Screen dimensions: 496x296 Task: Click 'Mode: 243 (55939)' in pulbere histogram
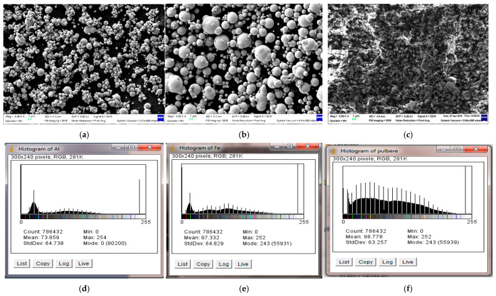coord(433,242)
